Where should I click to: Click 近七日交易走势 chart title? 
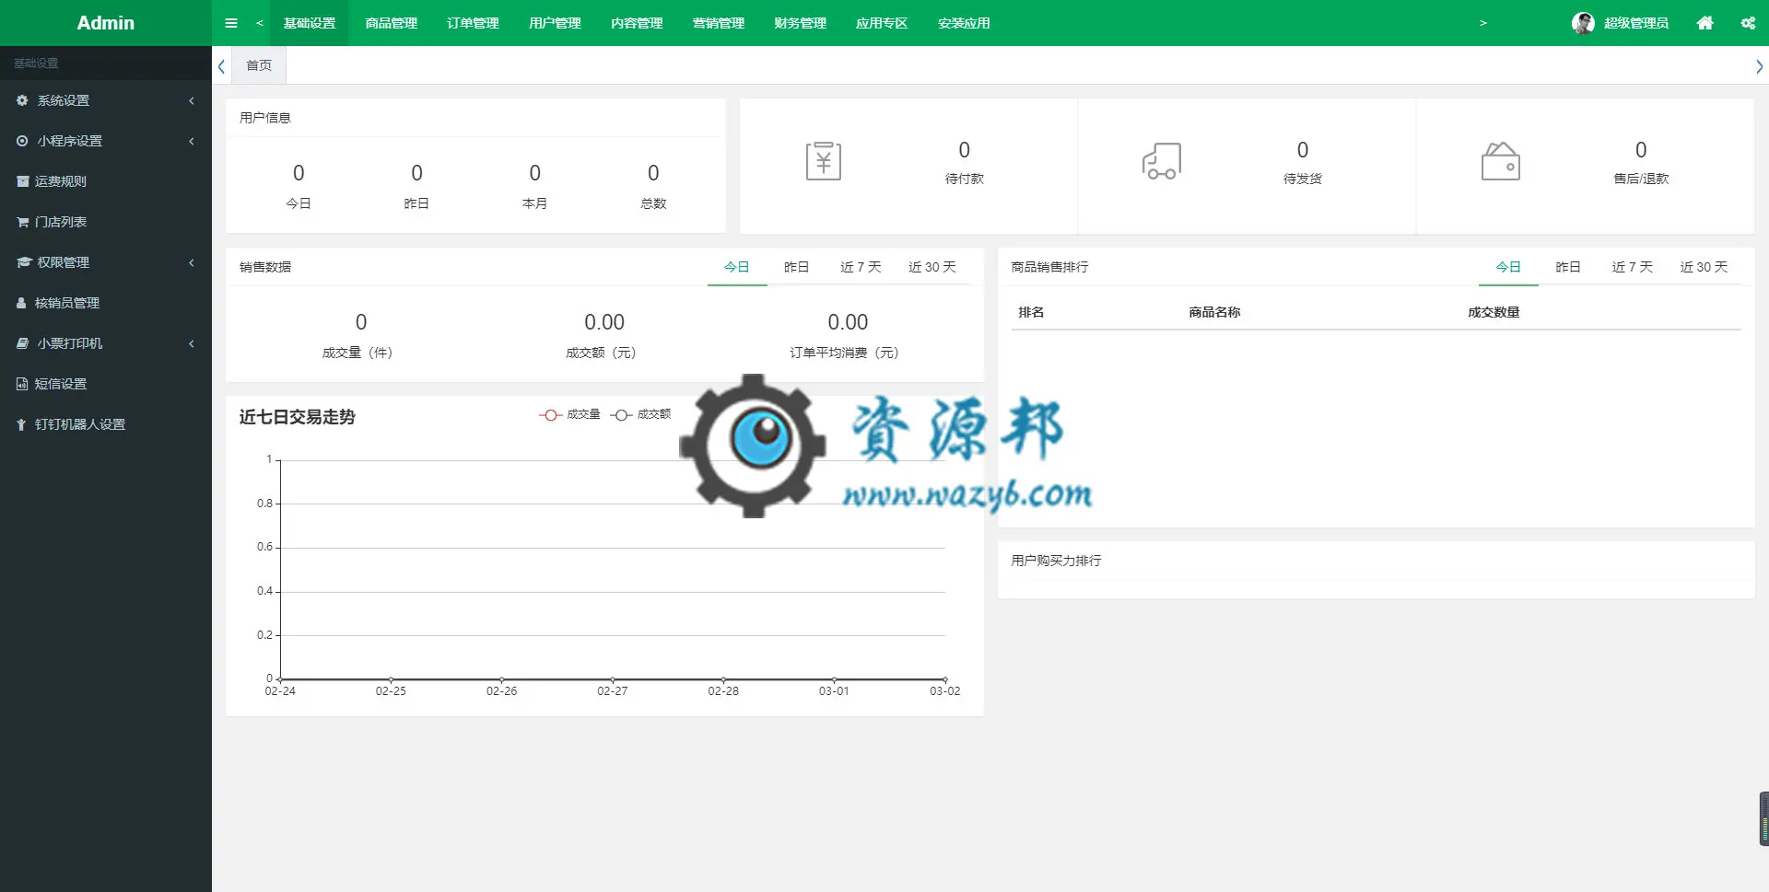point(297,417)
